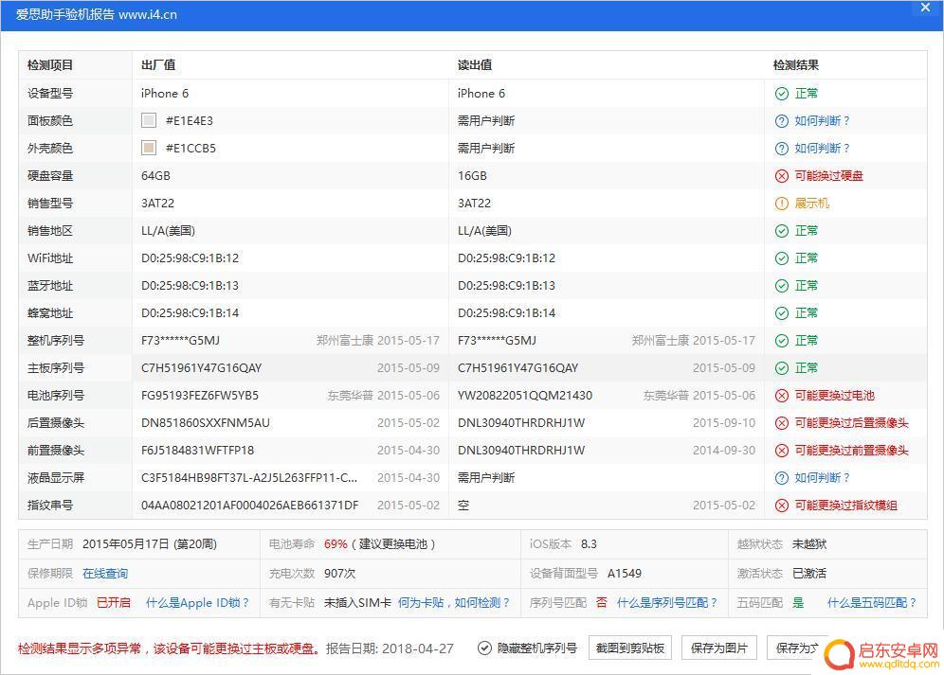Click report date 2018-04-27 text

pos(418,648)
